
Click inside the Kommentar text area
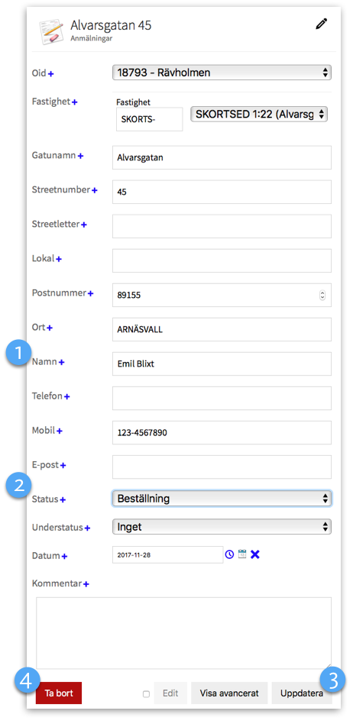coord(183,633)
